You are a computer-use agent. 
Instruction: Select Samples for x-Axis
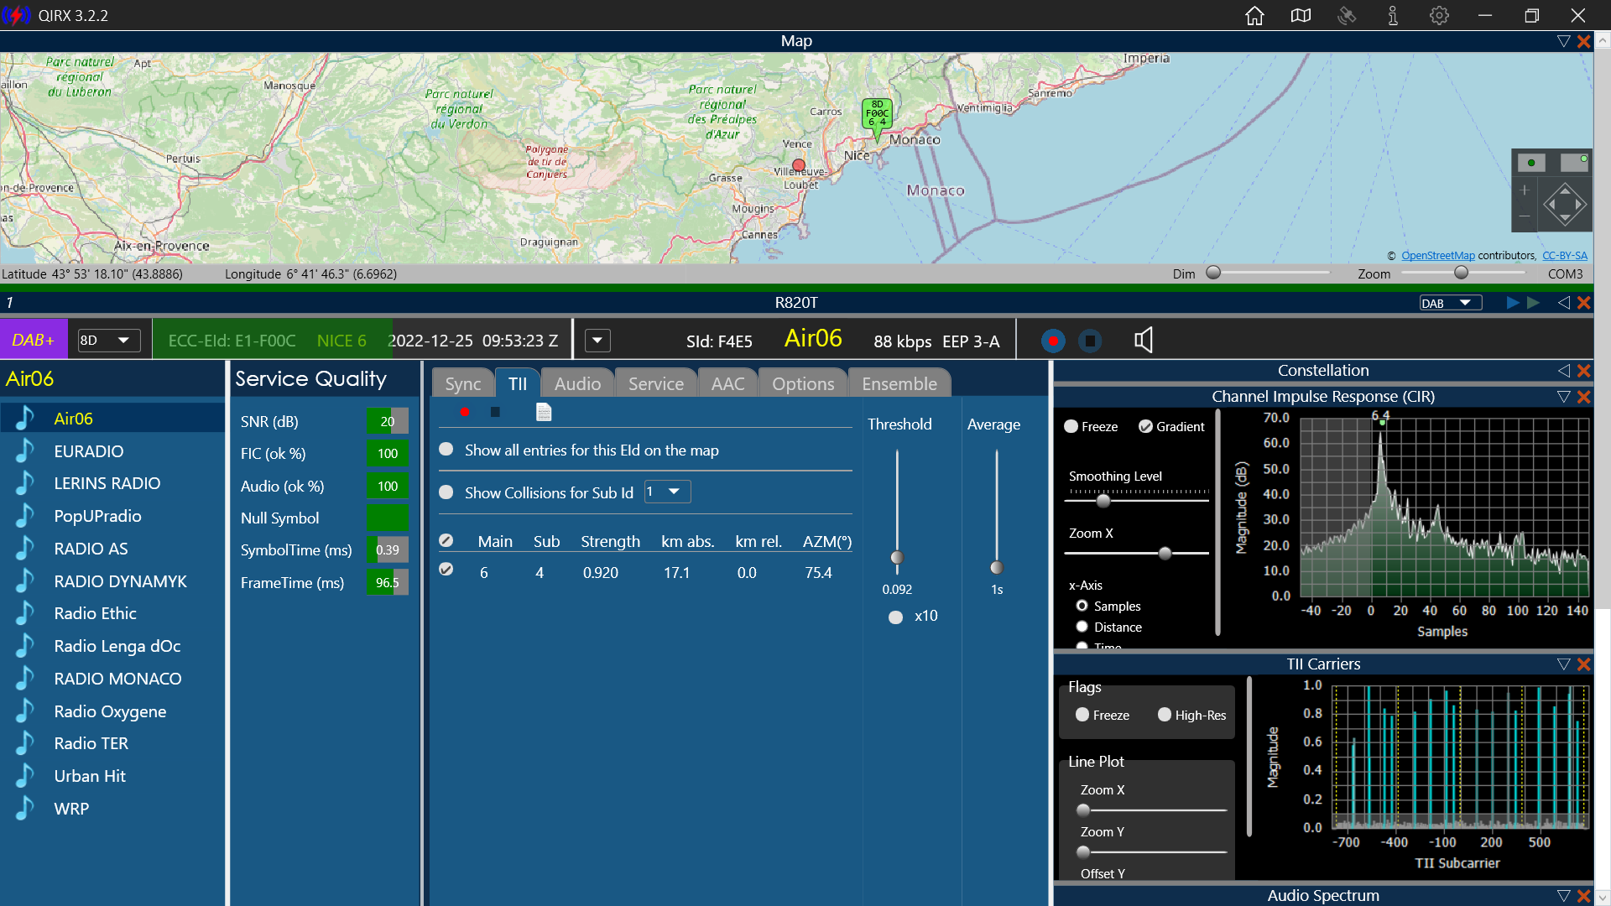pyautogui.click(x=1082, y=606)
